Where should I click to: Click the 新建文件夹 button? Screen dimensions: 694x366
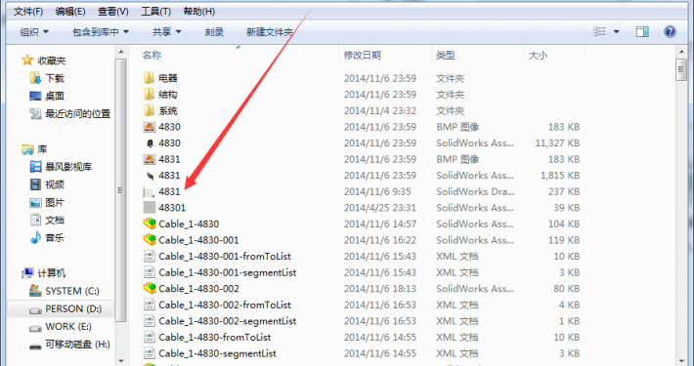click(x=270, y=32)
